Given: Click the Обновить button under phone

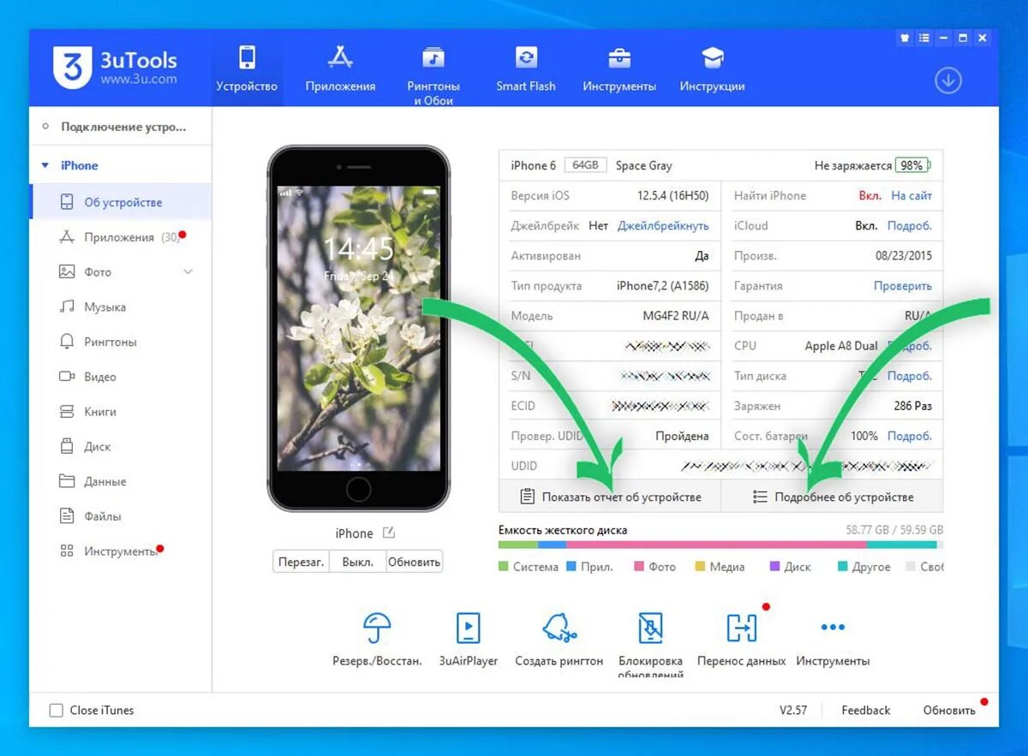Looking at the screenshot, I should pos(414,563).
